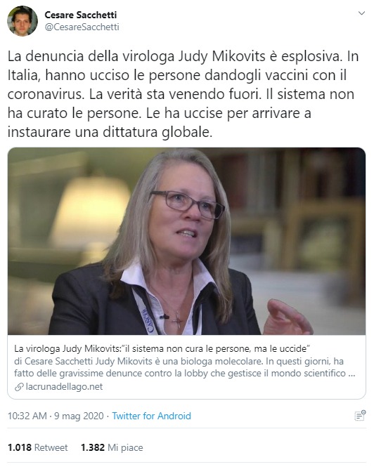Viewport: 374px width, 467px height.
Task: Click the 'Mi piace' label
Action: (125, 447)
